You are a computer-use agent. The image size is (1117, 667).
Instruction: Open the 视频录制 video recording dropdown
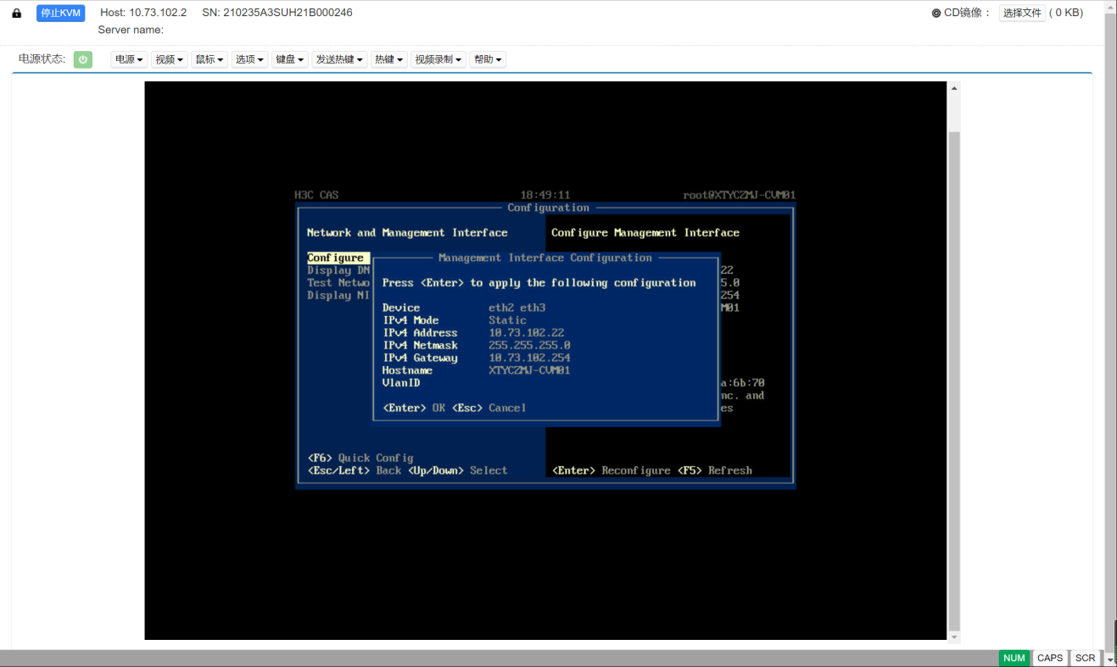[x=438, y=59]
